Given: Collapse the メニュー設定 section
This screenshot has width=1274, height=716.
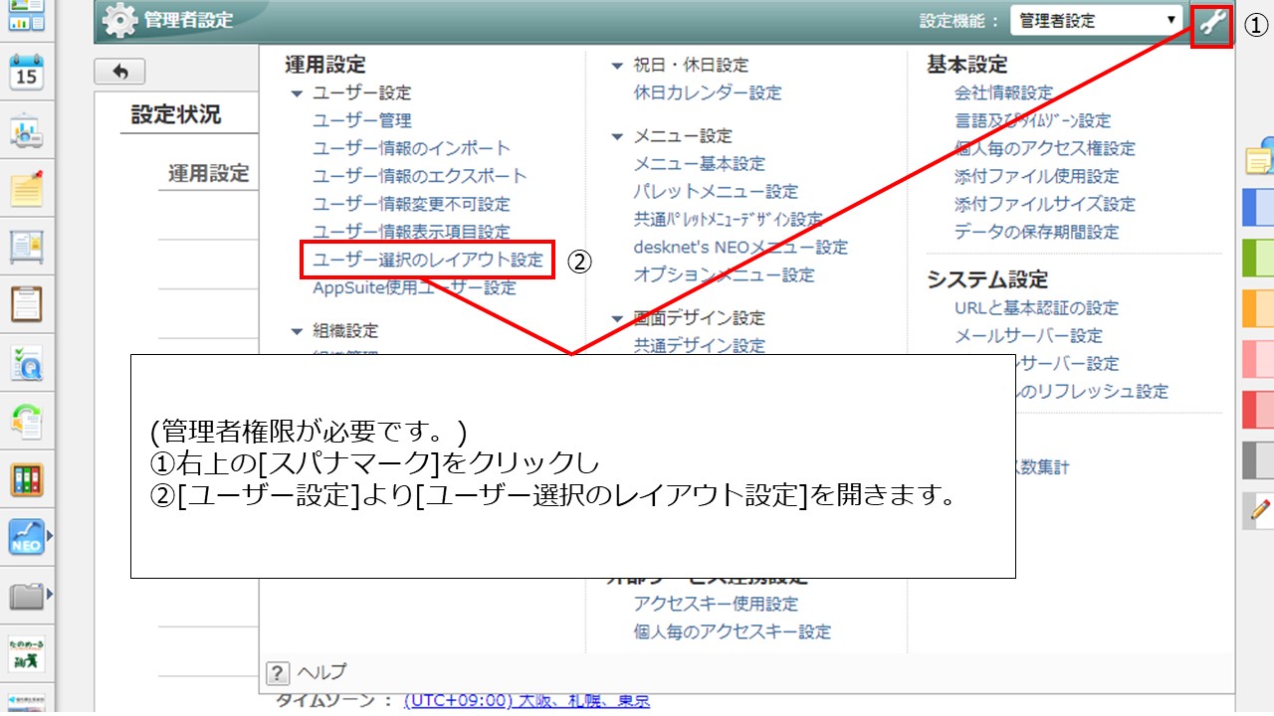Looking at the screenshot, I should point(617,136).
